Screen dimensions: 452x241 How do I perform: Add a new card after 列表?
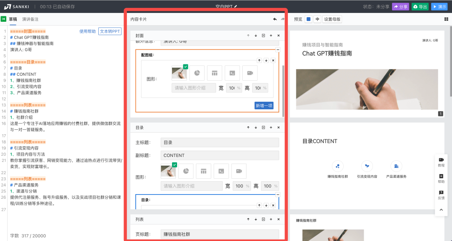point(271,219)
